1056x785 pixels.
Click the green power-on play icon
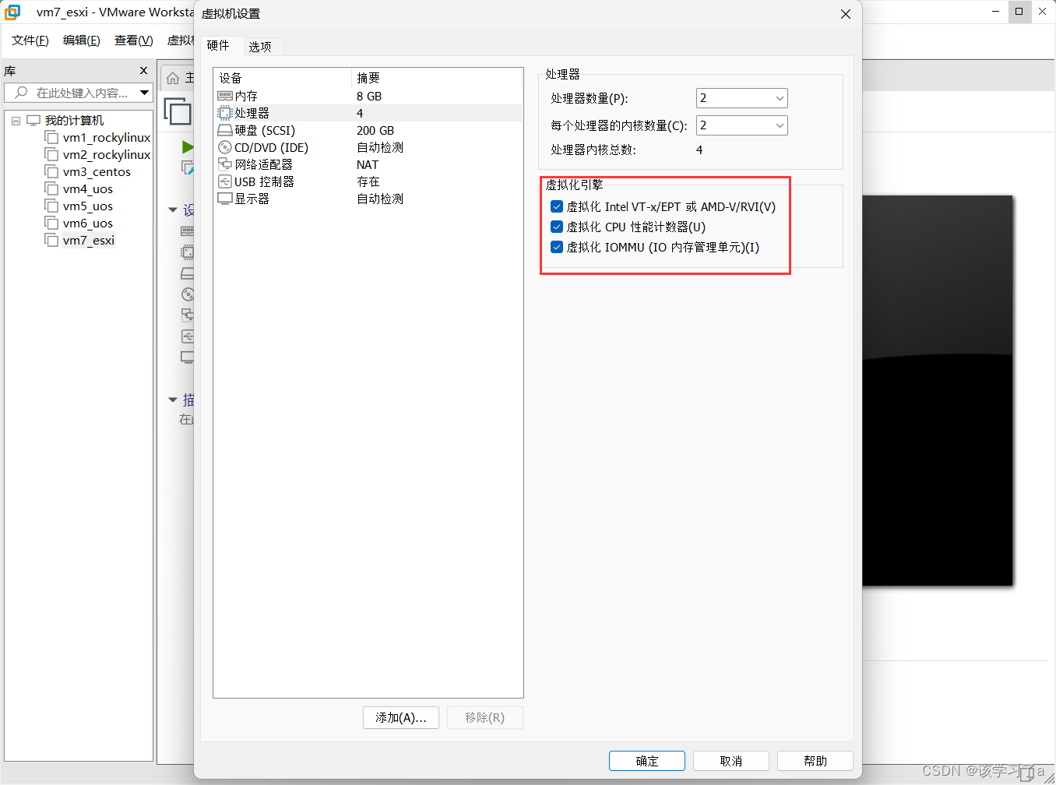187,147
